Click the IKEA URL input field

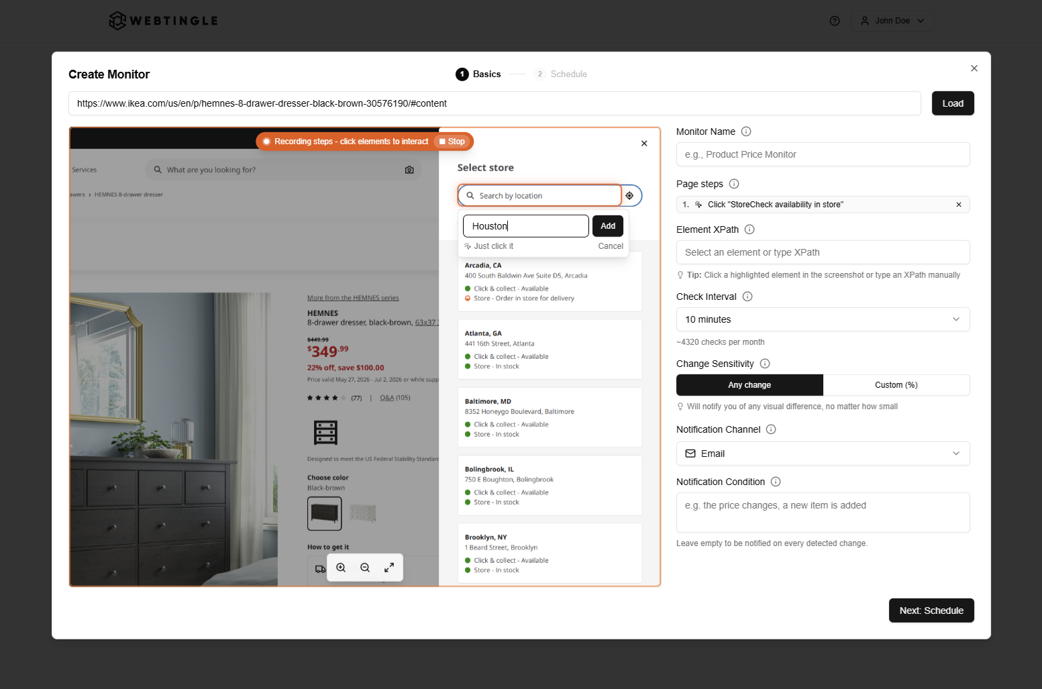(x=494, y=103)
